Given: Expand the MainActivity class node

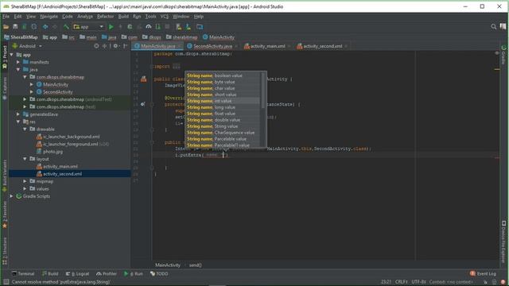Looking at the screenshot, I should (x=32, y=84).
